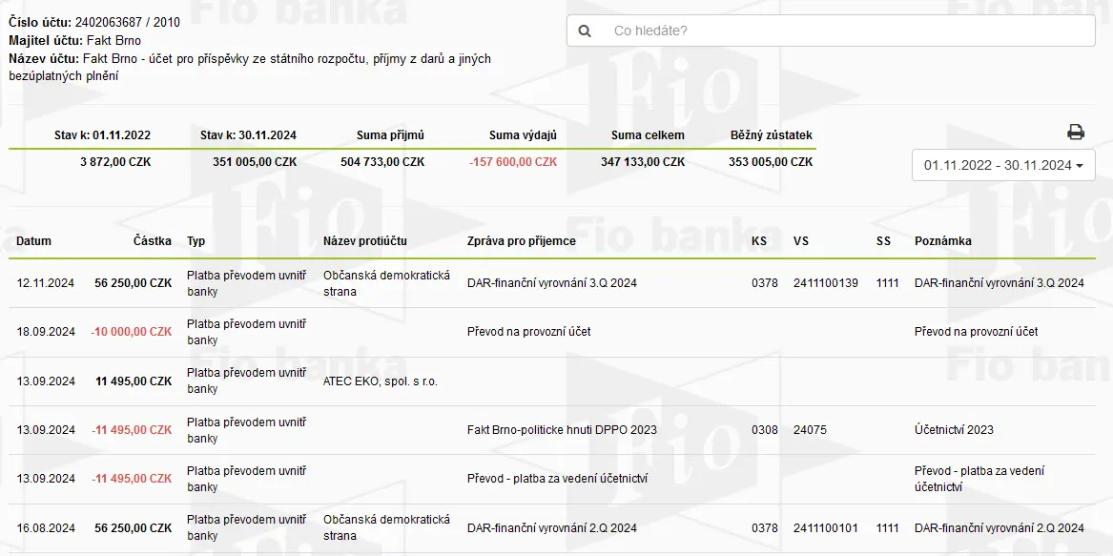Click the SS column header
The height and width of the screenshot is (556, 1113).
(883, 240)
